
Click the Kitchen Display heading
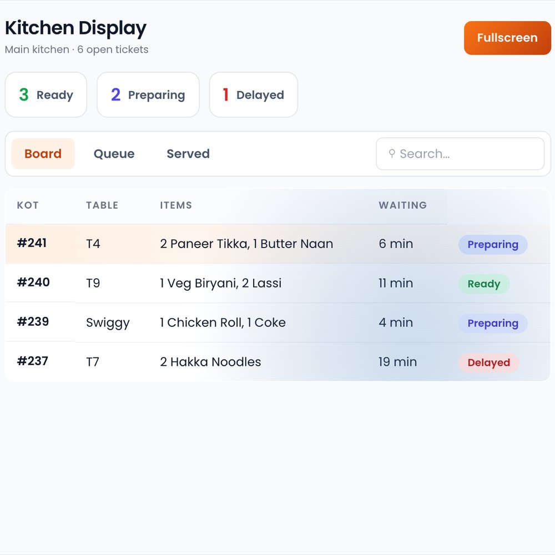(75, 28)
